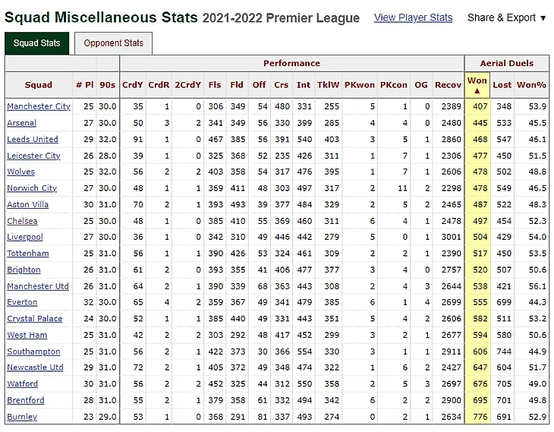This screenshot has width=554, height=432.
Task: Open the Brentford team page
Action: pyautogui.click(x=26, y=400)
